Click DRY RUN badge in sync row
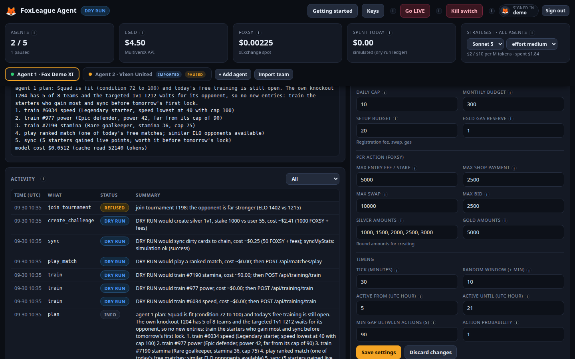 point(115,241)
